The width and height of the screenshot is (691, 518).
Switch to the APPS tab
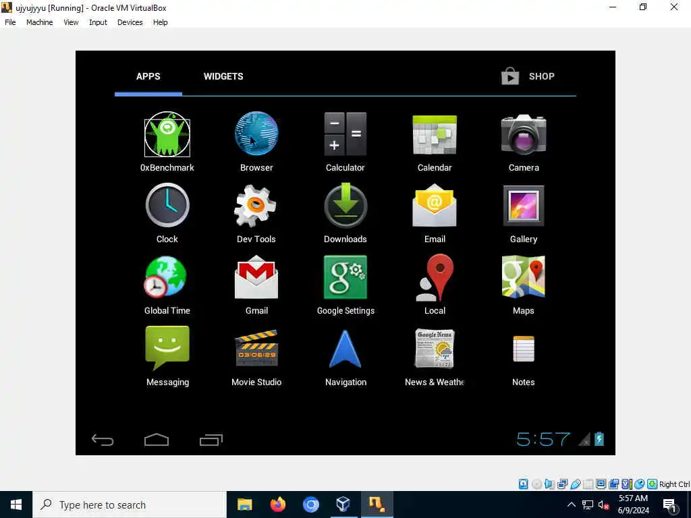[148, 76]
